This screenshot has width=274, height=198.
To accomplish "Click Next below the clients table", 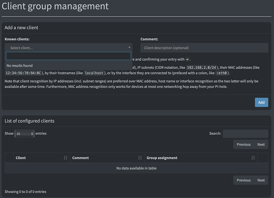I will pos(261,180).
